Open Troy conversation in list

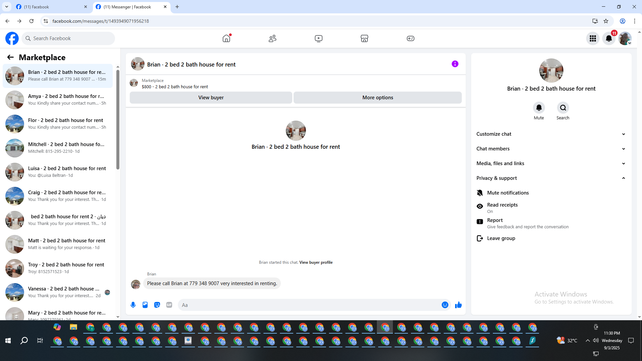(58, 268)
